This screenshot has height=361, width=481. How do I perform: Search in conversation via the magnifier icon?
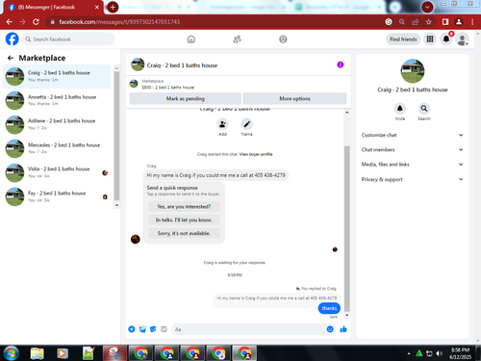(x=424, y=109)
